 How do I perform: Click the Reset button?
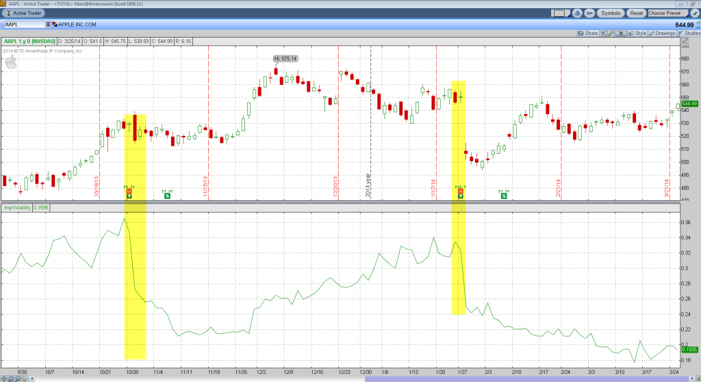pos(636,13)
